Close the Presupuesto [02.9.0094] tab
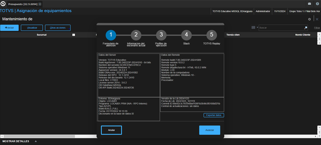The width and height of the screenshot is (321, 145). (40, 4)
